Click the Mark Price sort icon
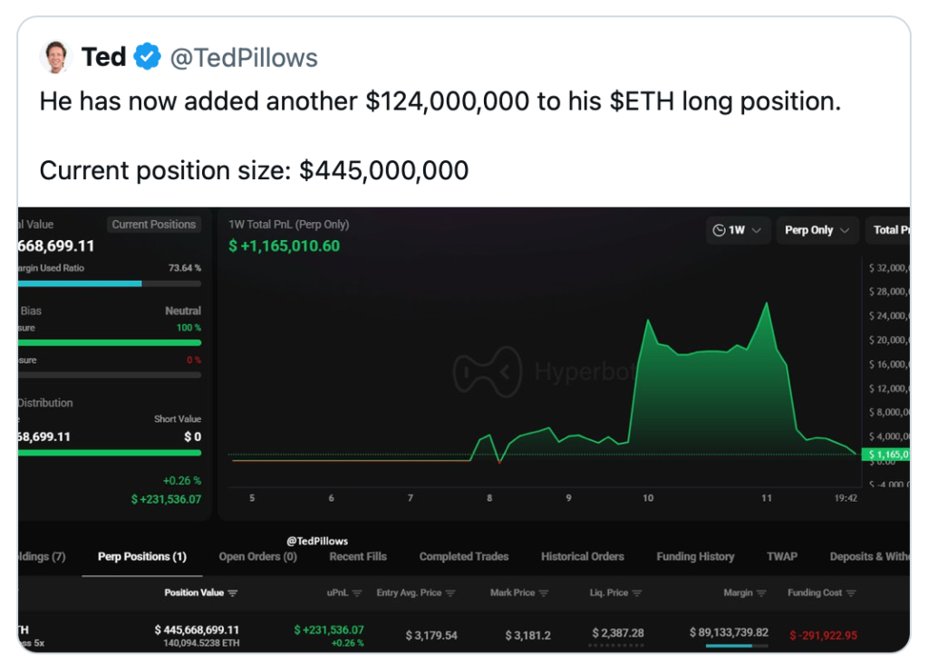The height and width of the screenshot is (662, 928). click(544, 593)
